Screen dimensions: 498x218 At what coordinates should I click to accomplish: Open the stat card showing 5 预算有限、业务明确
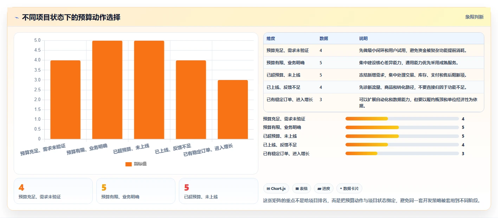point(136,191)
